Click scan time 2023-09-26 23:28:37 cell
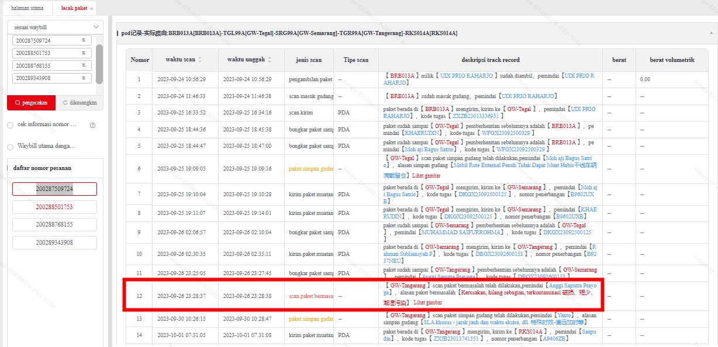Screen dimensions: 718x347 [185, 296]
